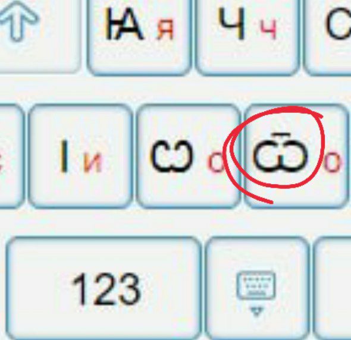Tap the red ч hint label
Image resolution: width=351 pixels, height=340 pixels.
click(268, 29)
